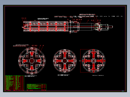This screenshot has height=97, width=130.
Task: Click the header row of parts table
Action: click(x=14, y=90)
